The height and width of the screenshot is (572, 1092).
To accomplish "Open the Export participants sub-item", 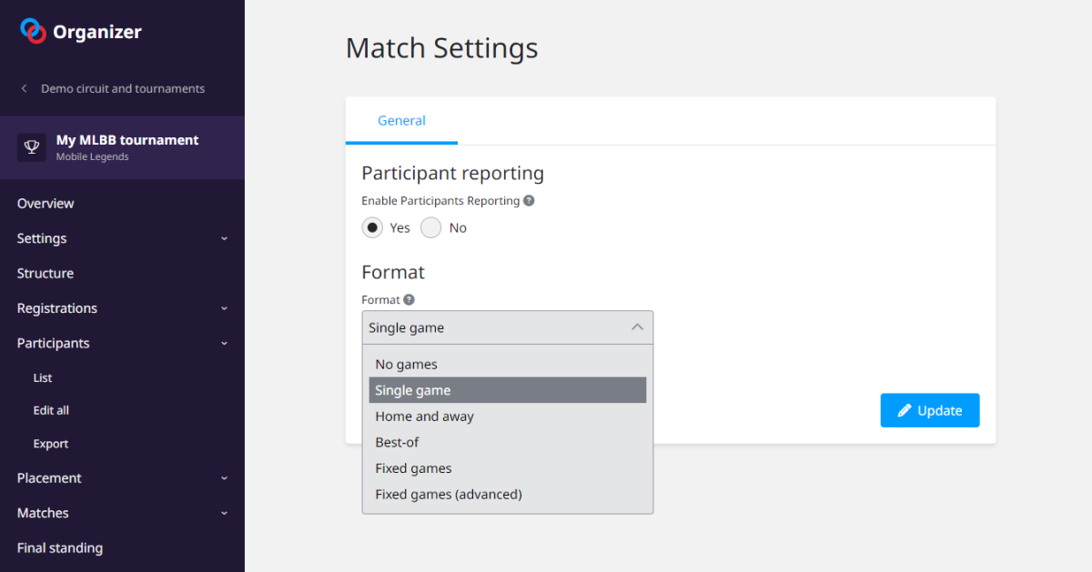I will tap(51, 444).
